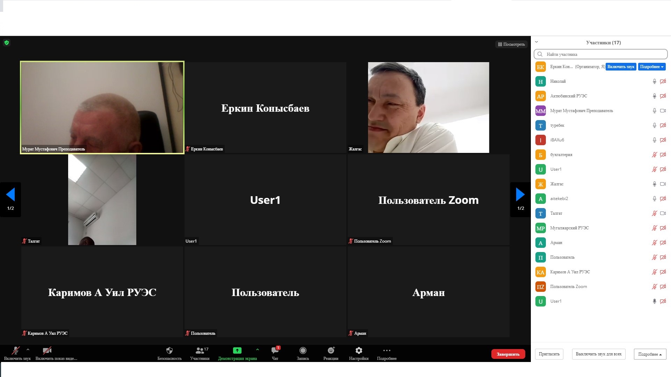Image resolution: width=671 pixels, height=377 pixels.
Task: Open the Чат panel
Action: click(275, 353)
